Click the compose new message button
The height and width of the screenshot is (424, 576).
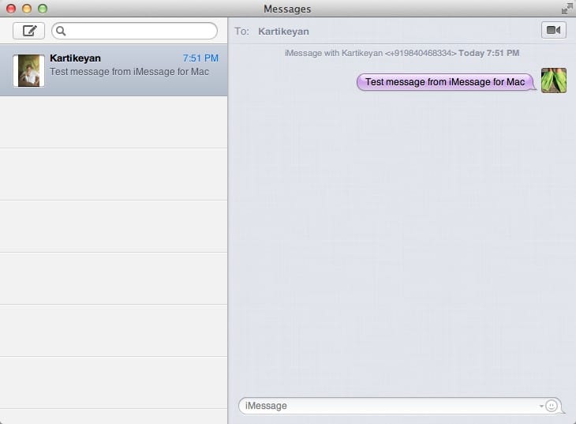(x=29, y=31)
